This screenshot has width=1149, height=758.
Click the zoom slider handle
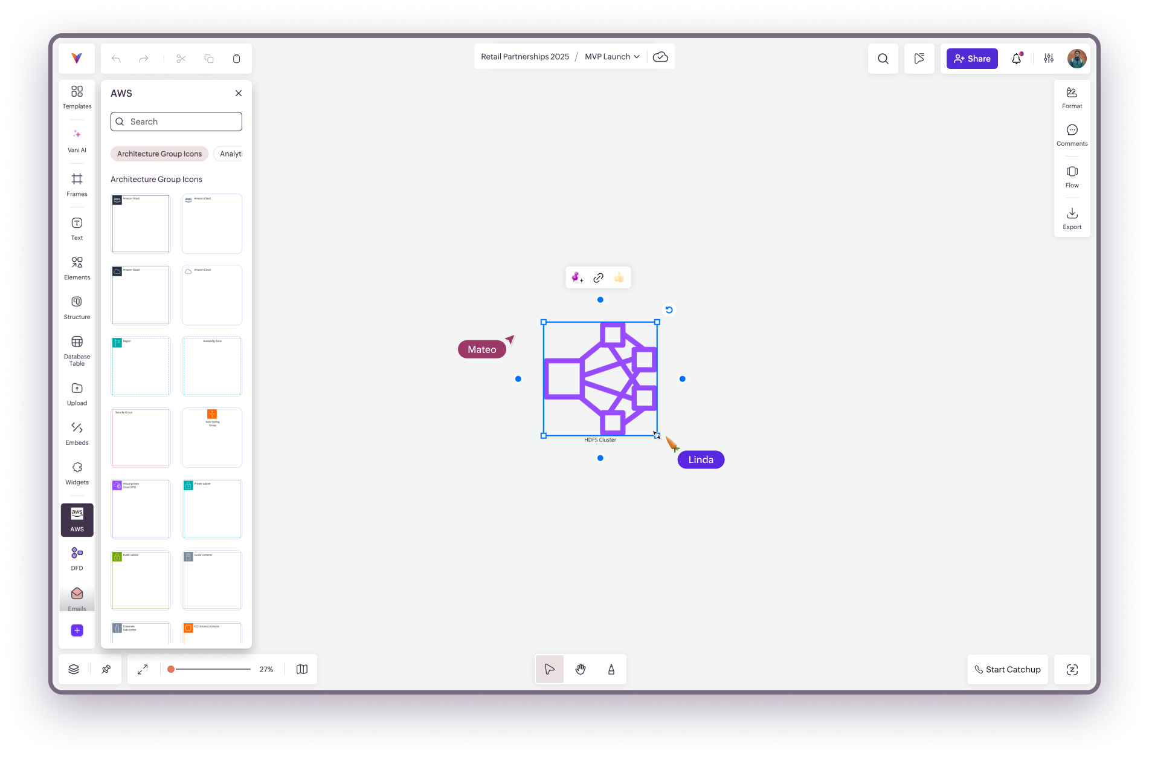[x=171, y=669]
